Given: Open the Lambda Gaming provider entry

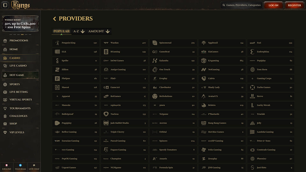Looking at the screenshot, I should point(271,132).
